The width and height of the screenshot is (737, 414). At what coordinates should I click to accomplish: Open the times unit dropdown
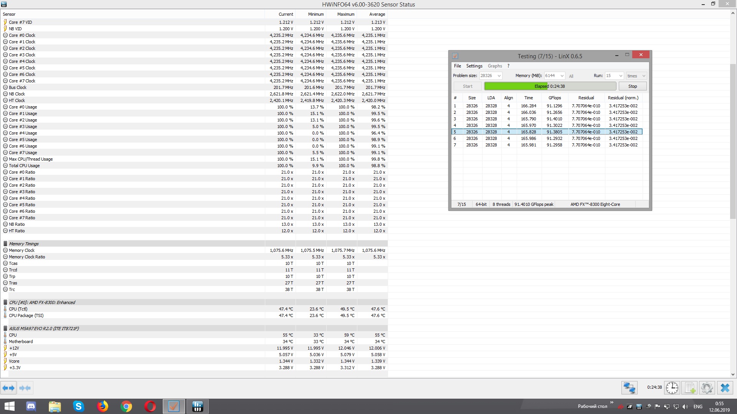[644, 76]
